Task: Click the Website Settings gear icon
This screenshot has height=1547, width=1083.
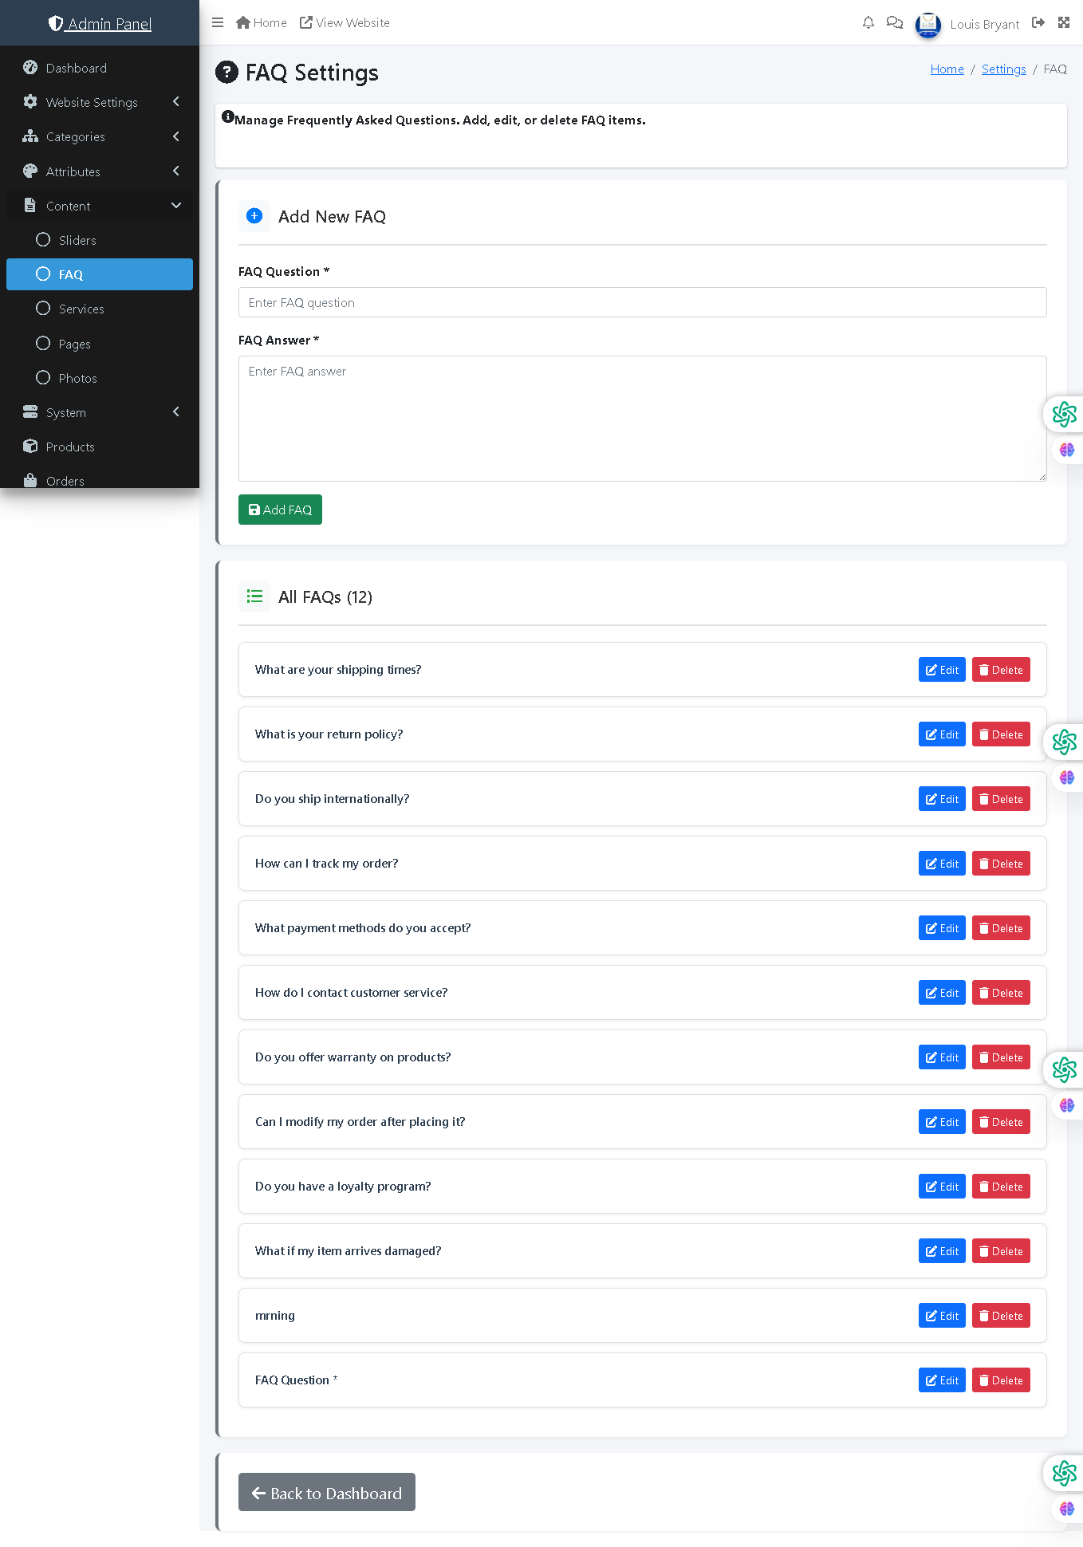Action: (30, 101)
